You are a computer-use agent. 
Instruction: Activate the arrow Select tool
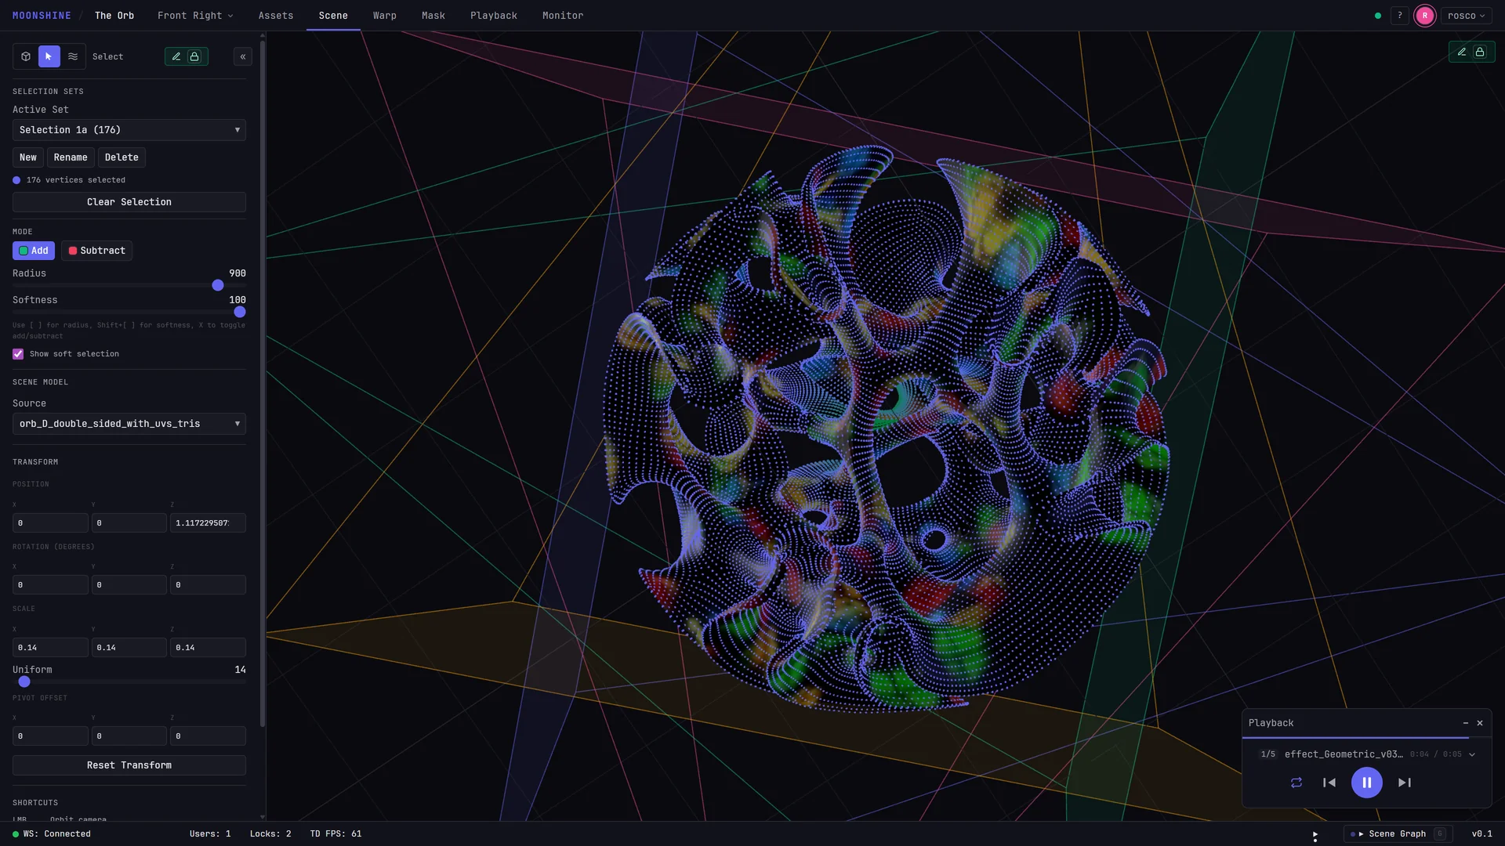tap(49, 56)
